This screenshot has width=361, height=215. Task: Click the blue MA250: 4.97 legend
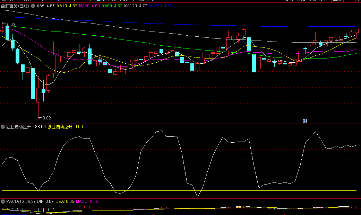coord(161,6)
